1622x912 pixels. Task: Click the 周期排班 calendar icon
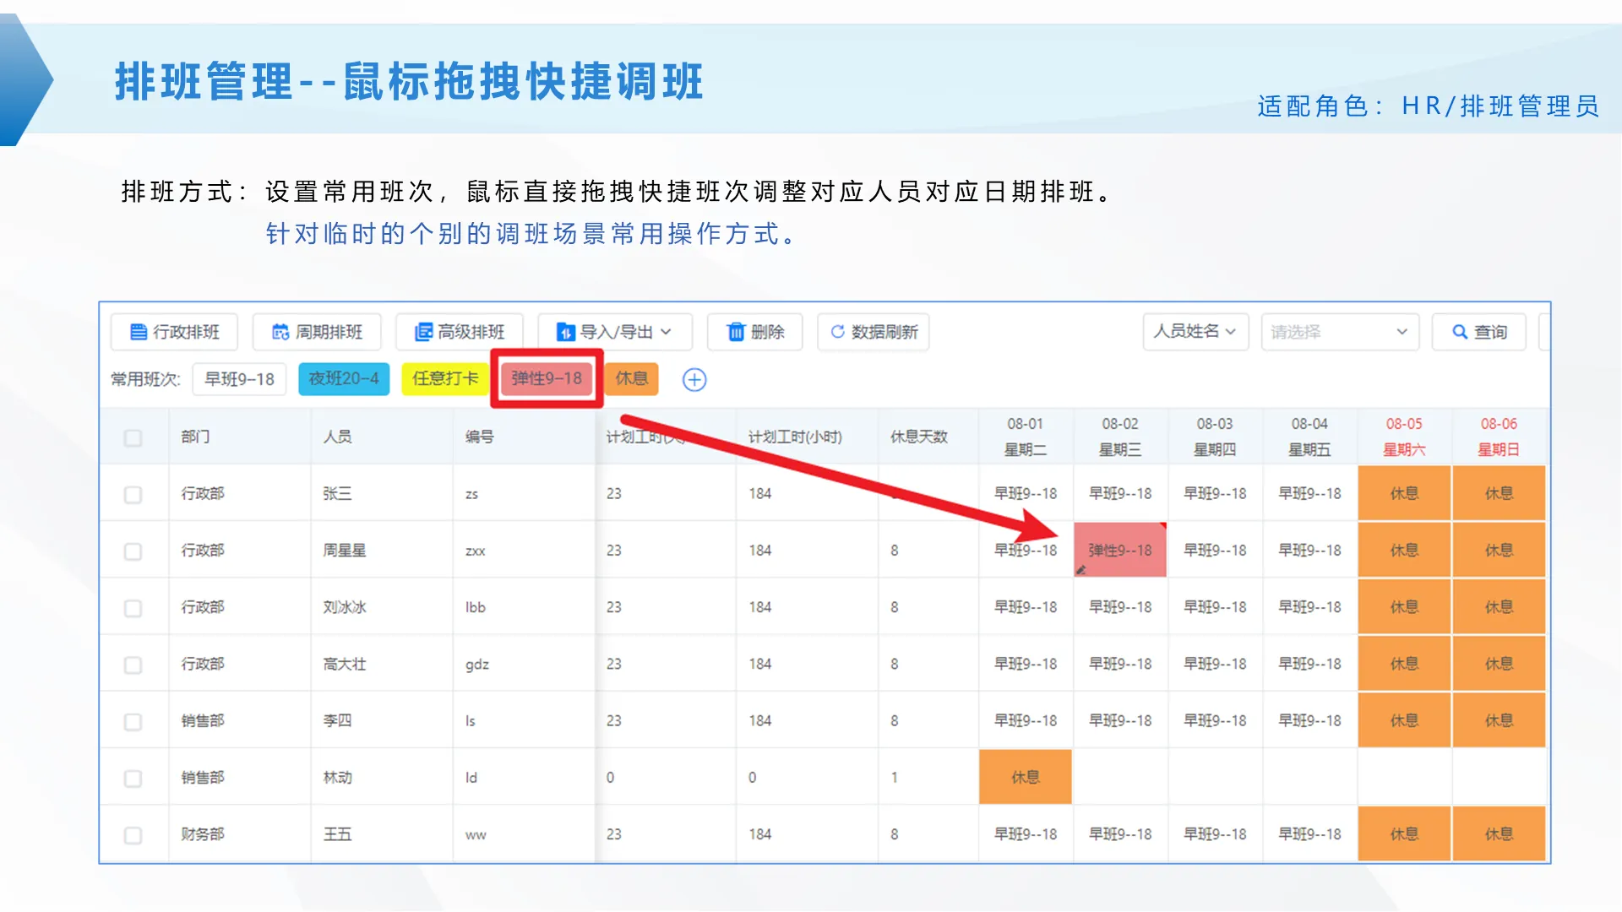click(280, 332)
